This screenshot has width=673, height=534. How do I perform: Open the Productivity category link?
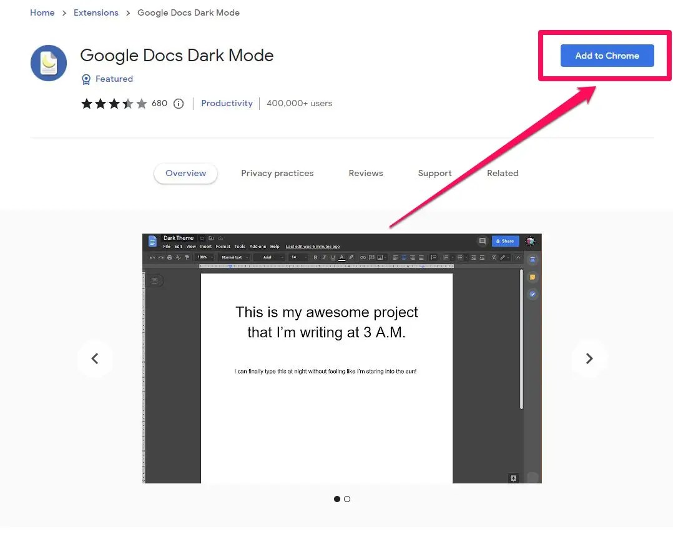[227, 104]
